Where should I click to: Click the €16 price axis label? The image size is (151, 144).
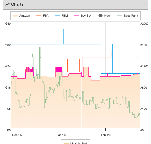[8, 88]
